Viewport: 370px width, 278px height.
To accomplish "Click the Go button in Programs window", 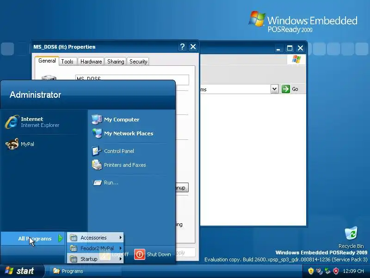I will pyautogui.click(x=290, y=89).
